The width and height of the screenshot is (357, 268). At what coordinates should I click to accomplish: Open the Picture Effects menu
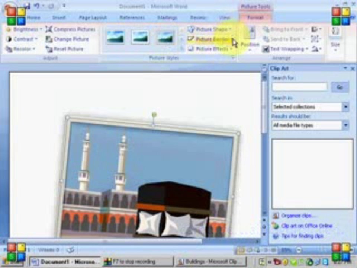point(209,49)
